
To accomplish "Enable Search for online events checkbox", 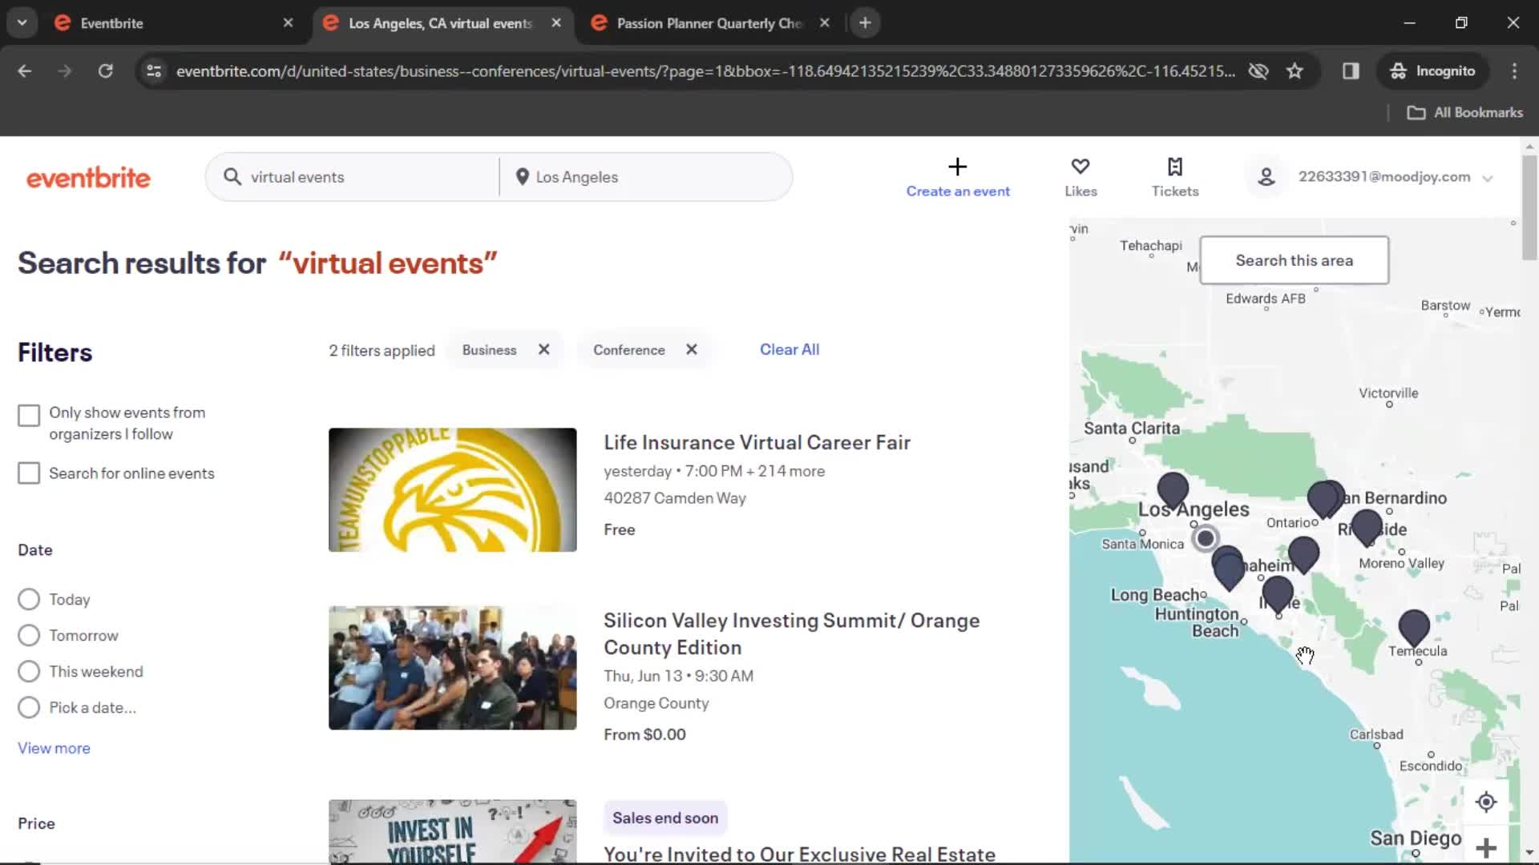I will pos(29,473).
